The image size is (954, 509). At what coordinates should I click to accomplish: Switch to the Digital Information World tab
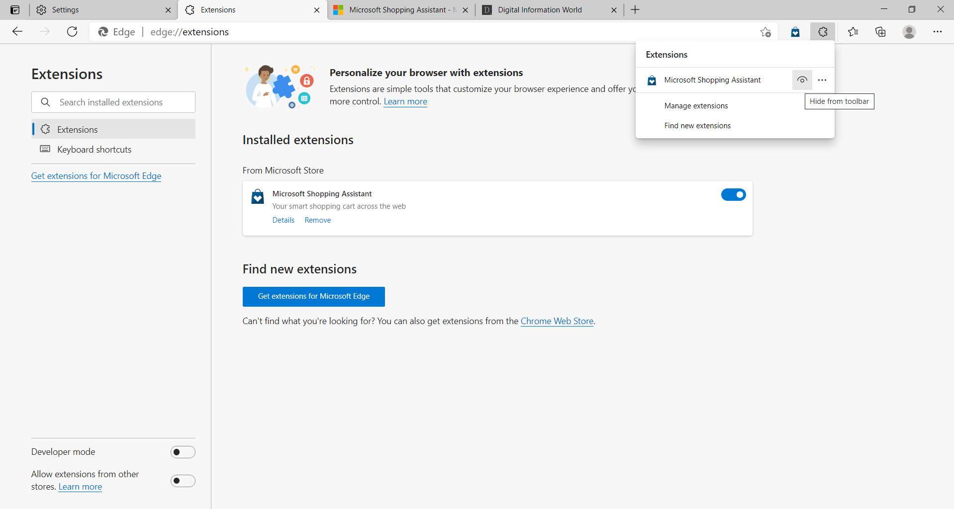click(x=539, y=9)
